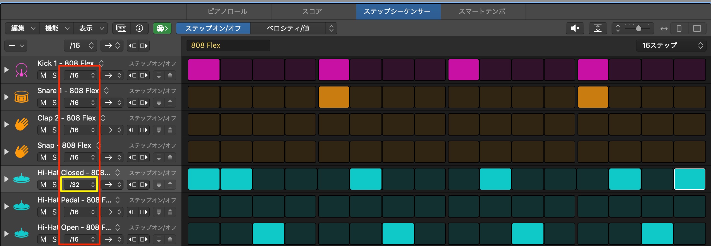
Task: Open the 16ステップ pattern length popup
Action: 671,45
